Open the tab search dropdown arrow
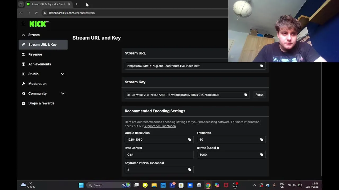339x190 pixels. 21,4
